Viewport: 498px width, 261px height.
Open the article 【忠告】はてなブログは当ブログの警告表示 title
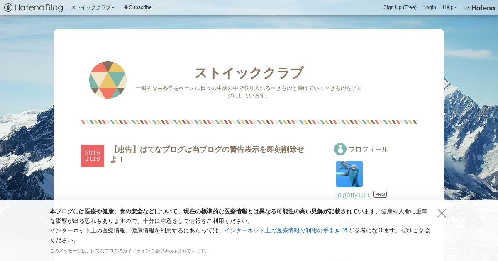tap(207, 154)
